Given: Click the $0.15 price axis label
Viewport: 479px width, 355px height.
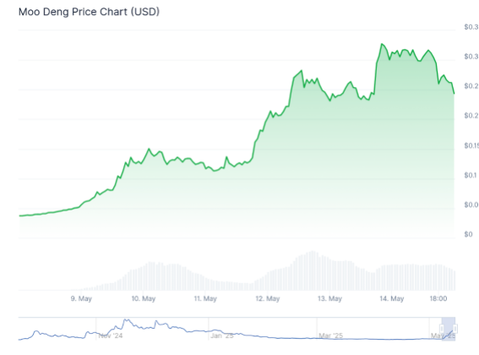Looking at the screenshot, I should point(471,145).
